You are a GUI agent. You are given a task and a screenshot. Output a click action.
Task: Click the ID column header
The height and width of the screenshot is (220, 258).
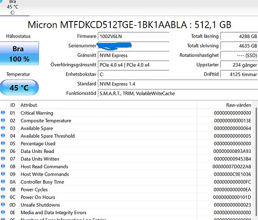click(x=13, y=105)
